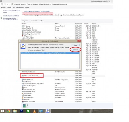Select Shop for HP Supplies icon

coord(23,86)
